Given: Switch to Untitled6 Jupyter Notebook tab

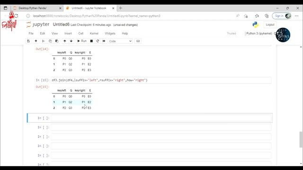Looking at the screenshot, I should (89, 8).
